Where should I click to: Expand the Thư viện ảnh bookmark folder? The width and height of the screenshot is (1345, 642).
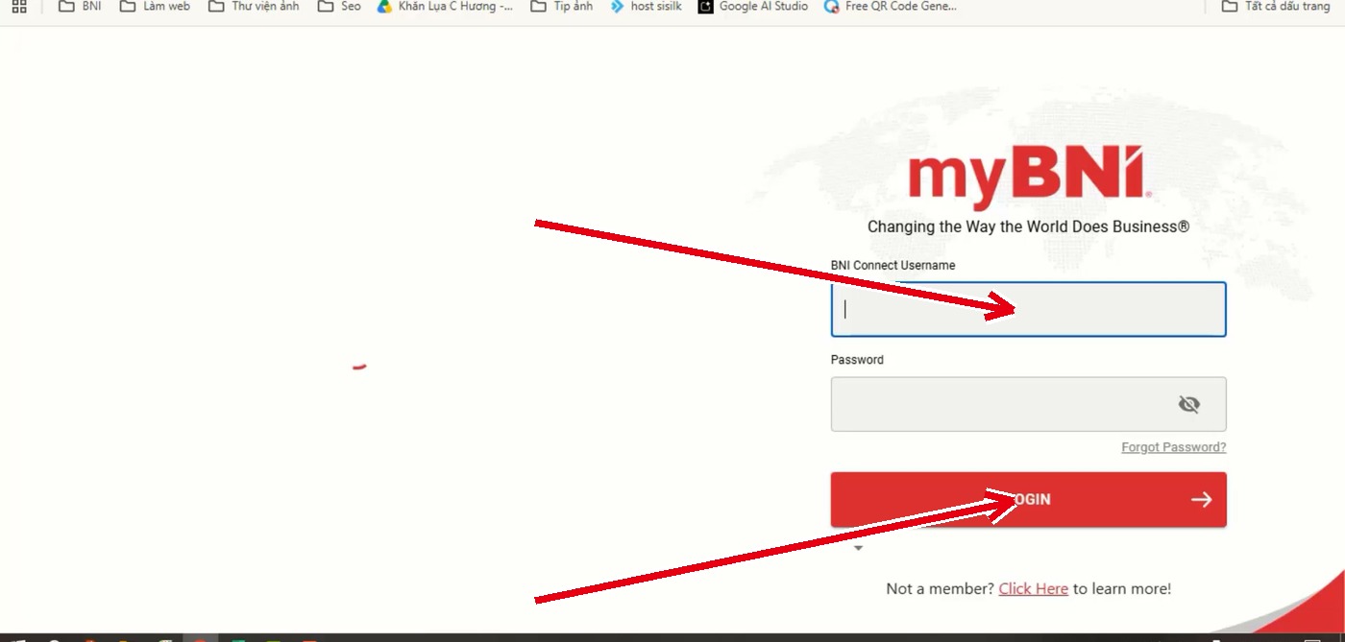254,6
